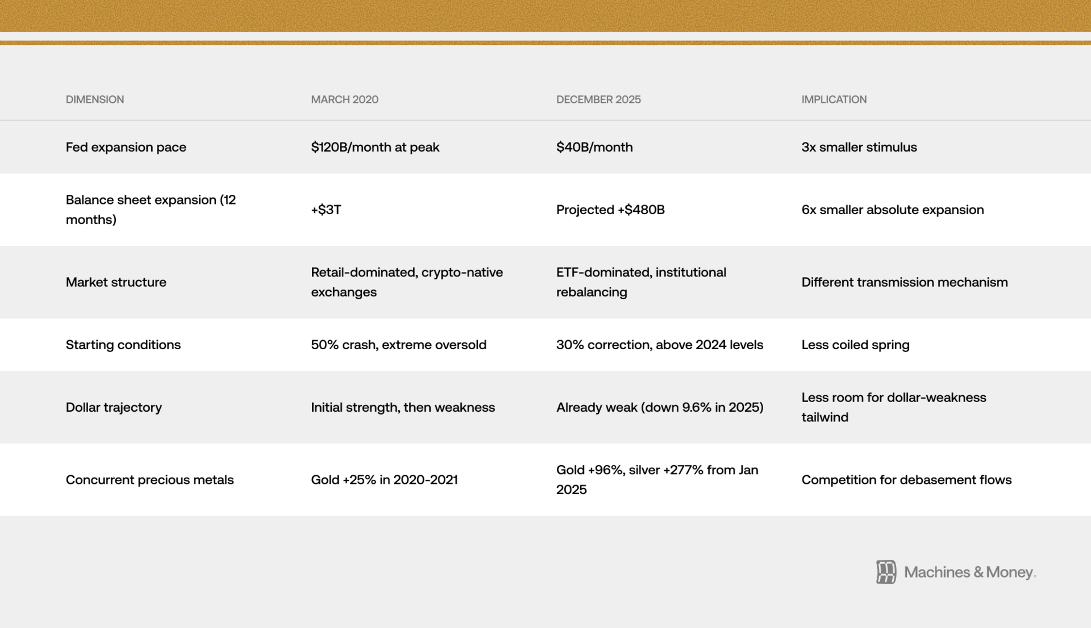Click the Machines & Money logo icon
This screenshot has width=1091, height=628.
[885, 572]
